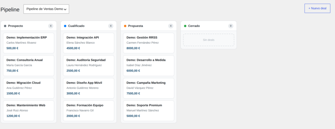Open the Demo: Auditoría Seguridad deal card
The height and width of the screenshot is (129, 335).
(89, 66)
